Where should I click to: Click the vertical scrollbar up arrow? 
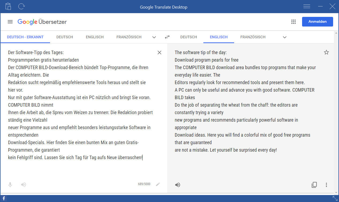coord(336,32)
